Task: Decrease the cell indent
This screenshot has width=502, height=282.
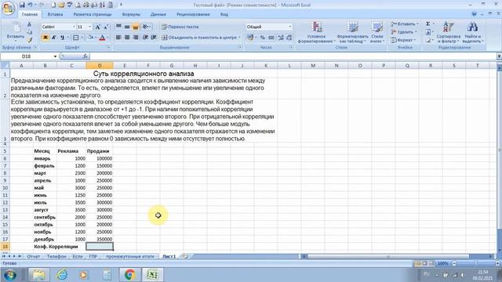Action: click(145, 38)
